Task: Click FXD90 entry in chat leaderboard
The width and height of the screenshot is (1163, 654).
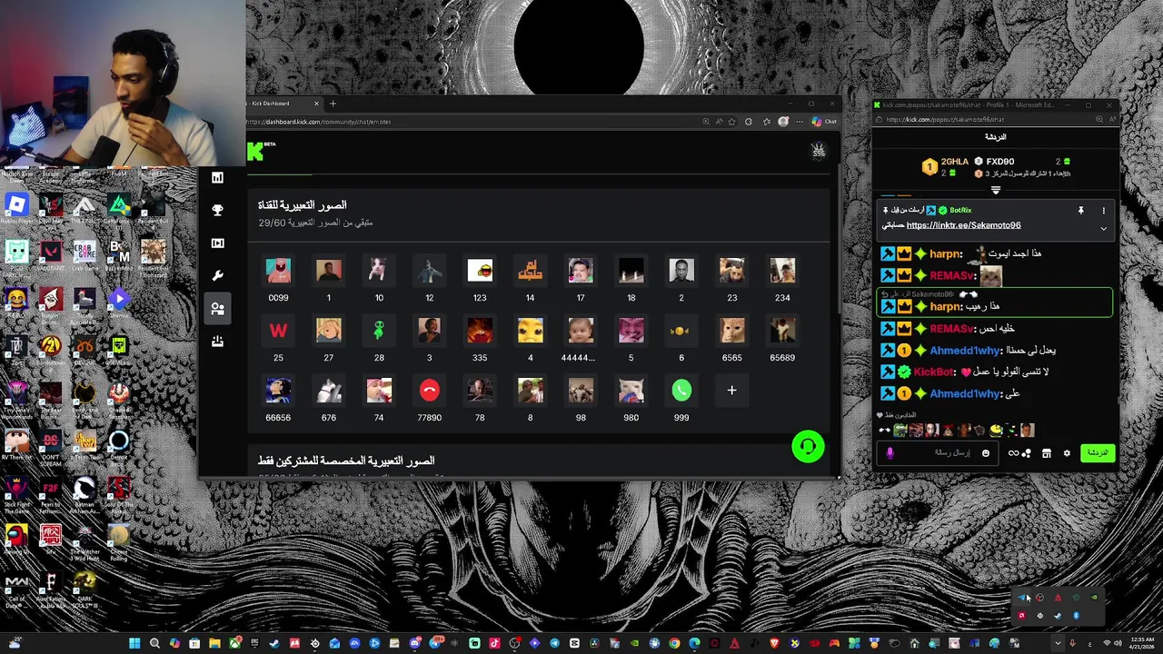Action: point(999,162)
